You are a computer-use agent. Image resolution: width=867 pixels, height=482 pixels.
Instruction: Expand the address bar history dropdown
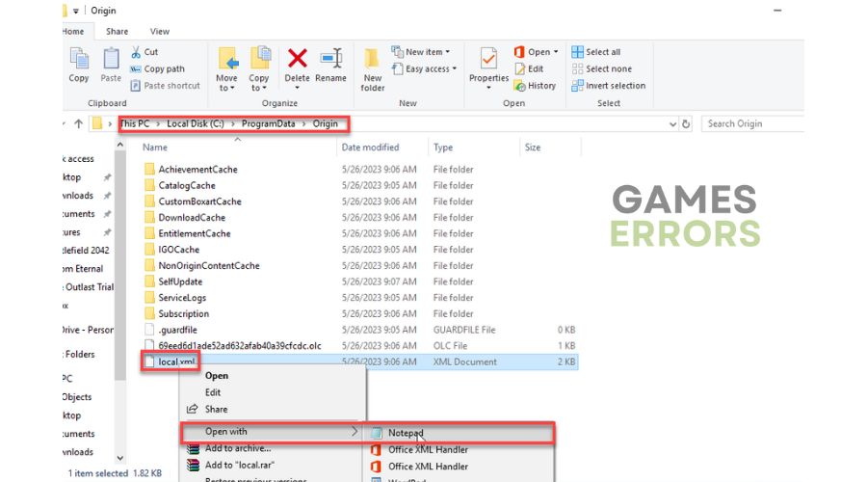(672, 124)
